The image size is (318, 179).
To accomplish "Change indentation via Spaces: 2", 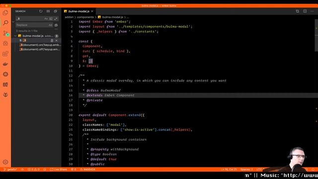I will pyautogui.click(x=246, y=169).
